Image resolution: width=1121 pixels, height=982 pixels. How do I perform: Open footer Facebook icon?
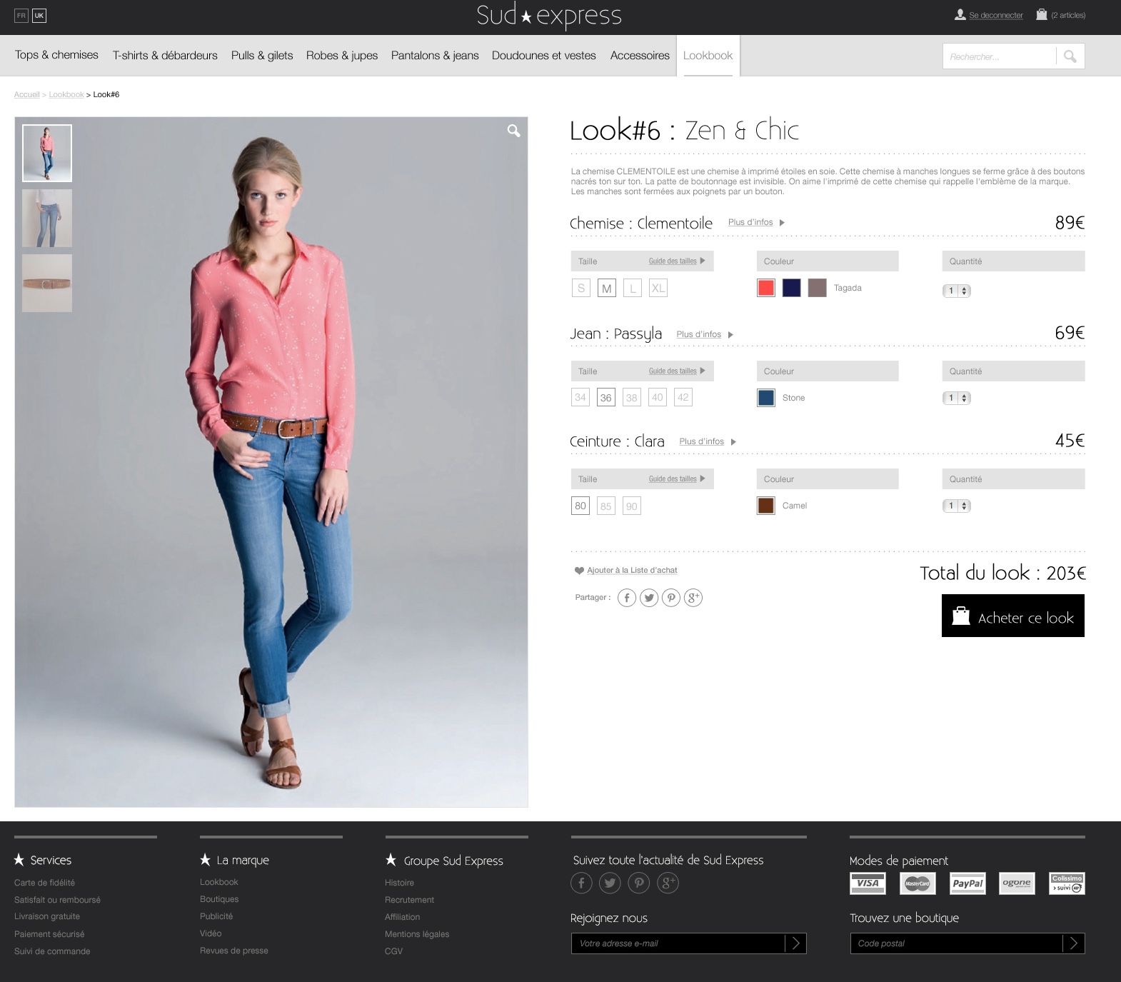click(581, 883)
